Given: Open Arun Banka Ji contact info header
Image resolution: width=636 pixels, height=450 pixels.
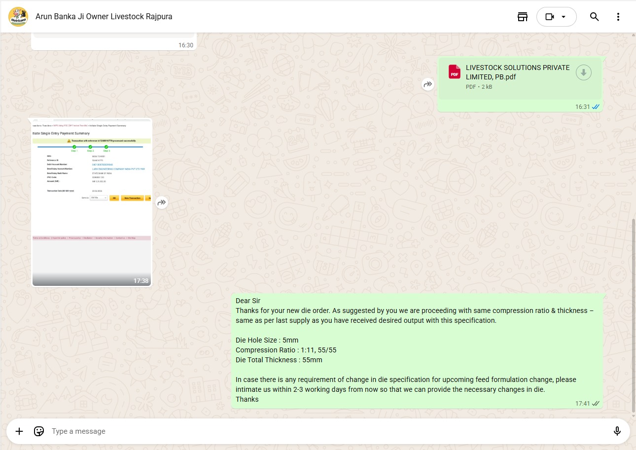Looking at the screenshot, I should [104, 17].
